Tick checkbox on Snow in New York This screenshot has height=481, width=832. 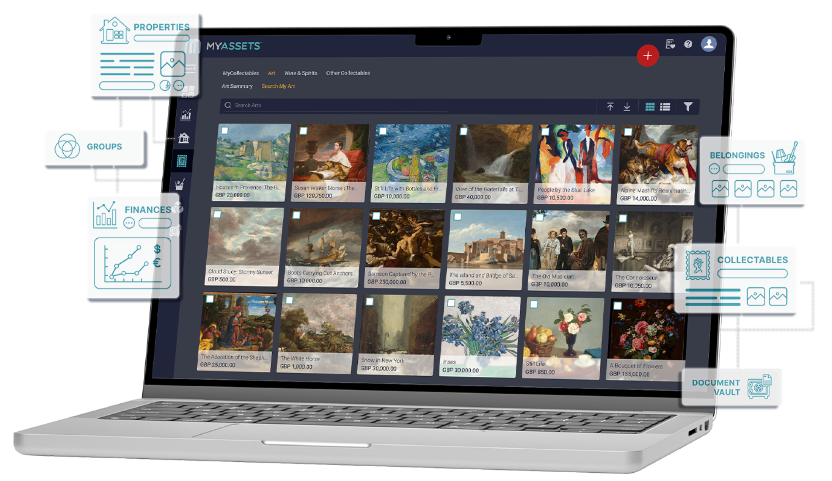[370, 302]
